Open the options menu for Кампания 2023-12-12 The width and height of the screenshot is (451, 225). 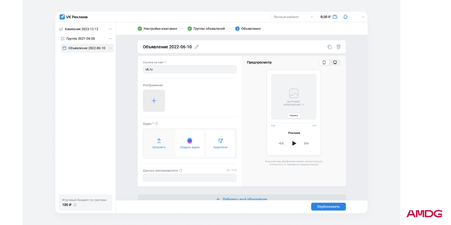pos(110,29)
